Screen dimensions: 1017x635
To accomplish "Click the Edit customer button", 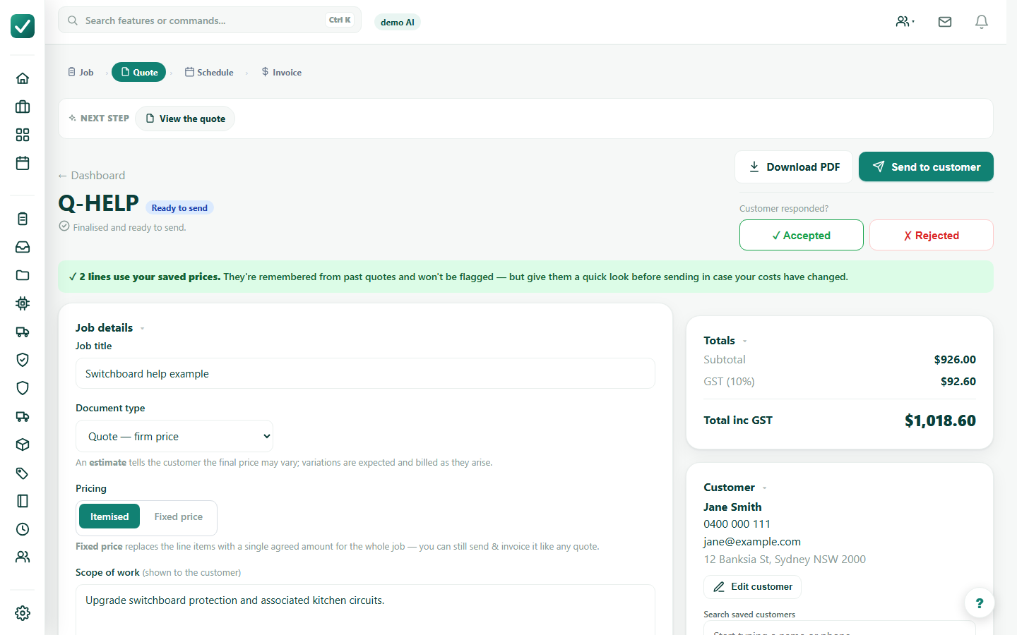I will (x=752, y=586).
